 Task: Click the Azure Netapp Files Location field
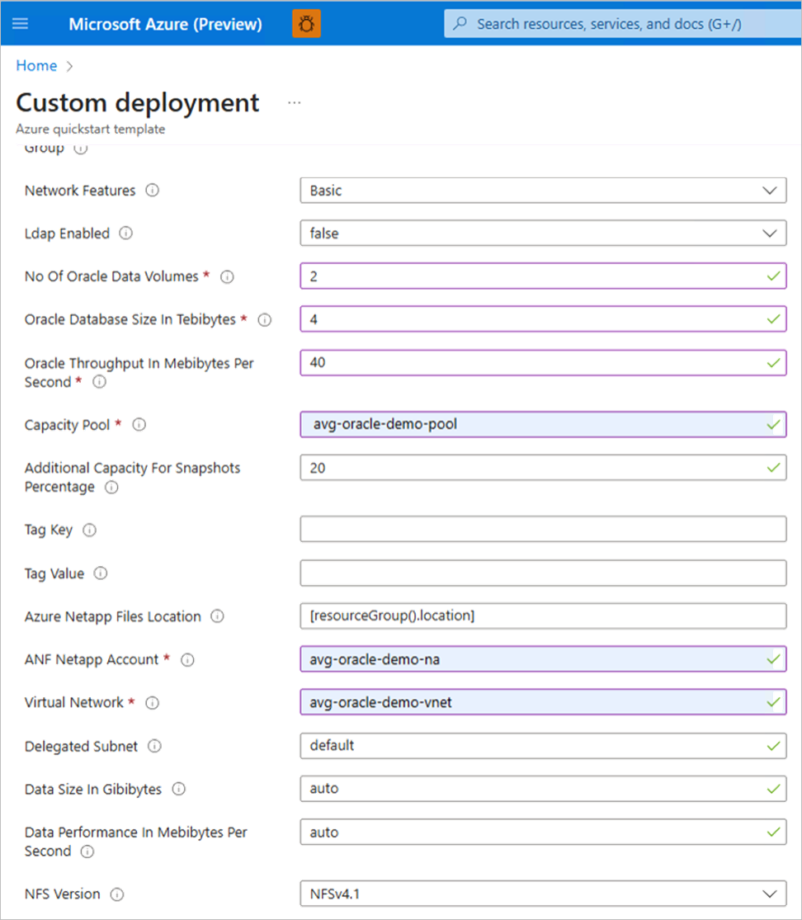pyautogui.click(x=543, y=616)
